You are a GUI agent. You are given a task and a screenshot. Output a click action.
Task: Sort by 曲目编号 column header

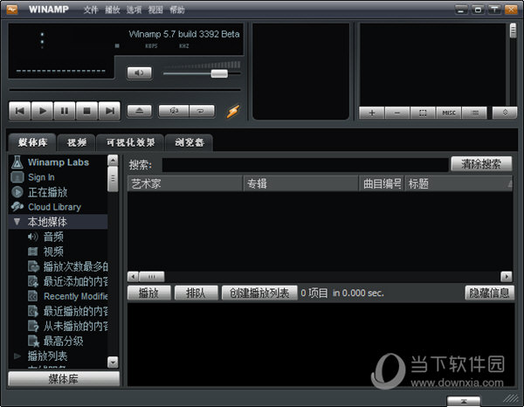click(382, 183)
